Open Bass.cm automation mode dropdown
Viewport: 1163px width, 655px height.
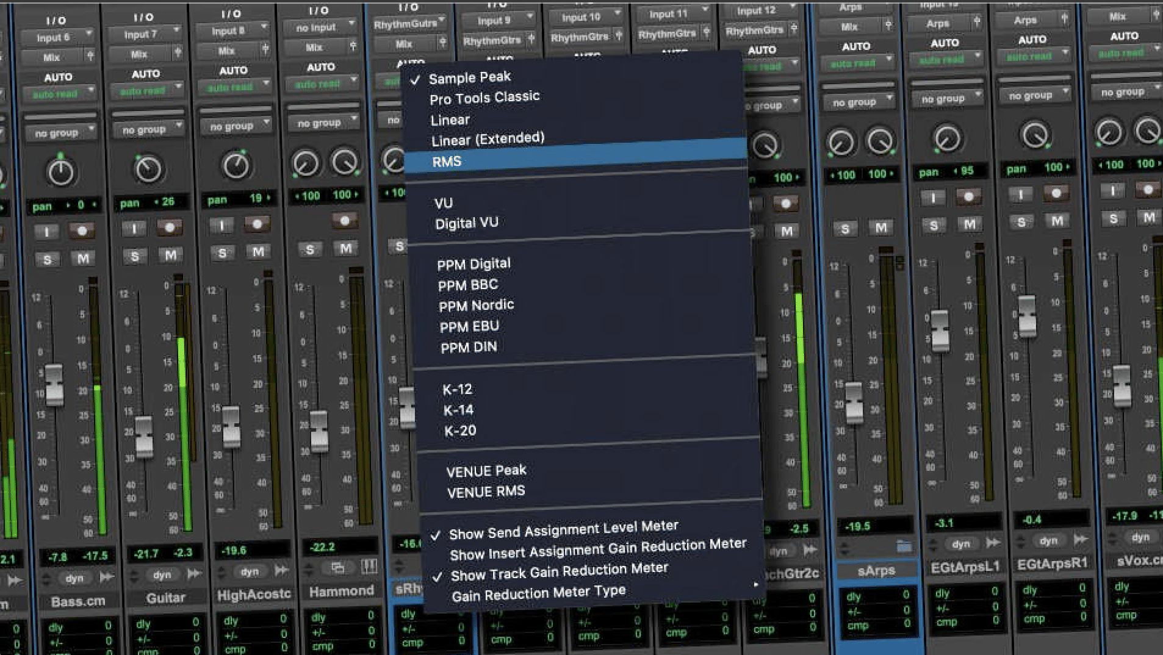[x=59, y=94]
